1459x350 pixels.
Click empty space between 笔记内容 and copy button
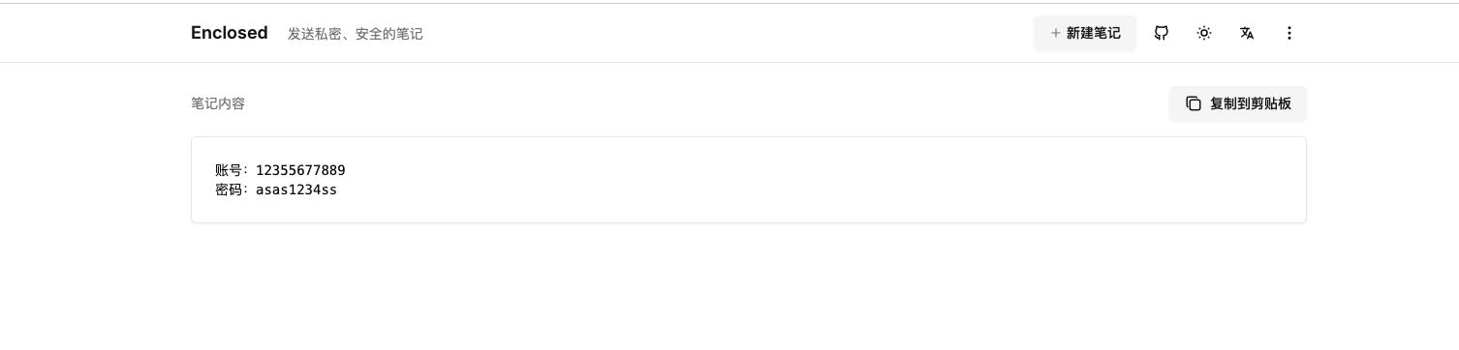[707, 103]
